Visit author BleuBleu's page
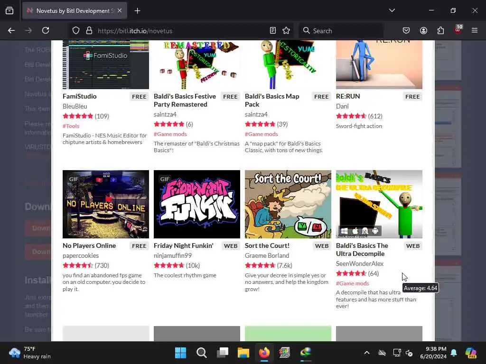The height and width of the screenshot is (364, 486). (x=75, y=106)
